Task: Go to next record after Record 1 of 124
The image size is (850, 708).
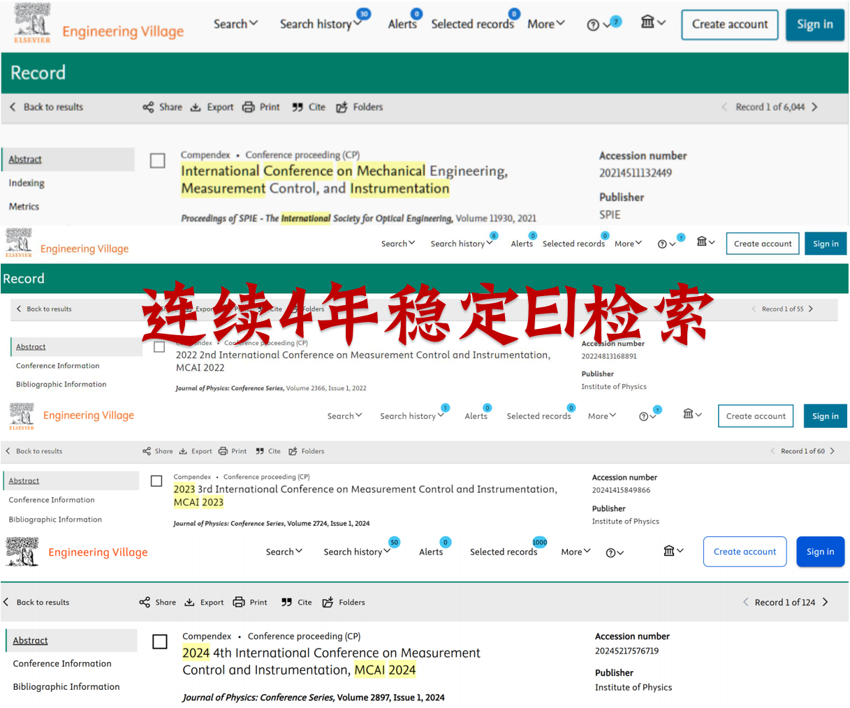Action: 826,602
